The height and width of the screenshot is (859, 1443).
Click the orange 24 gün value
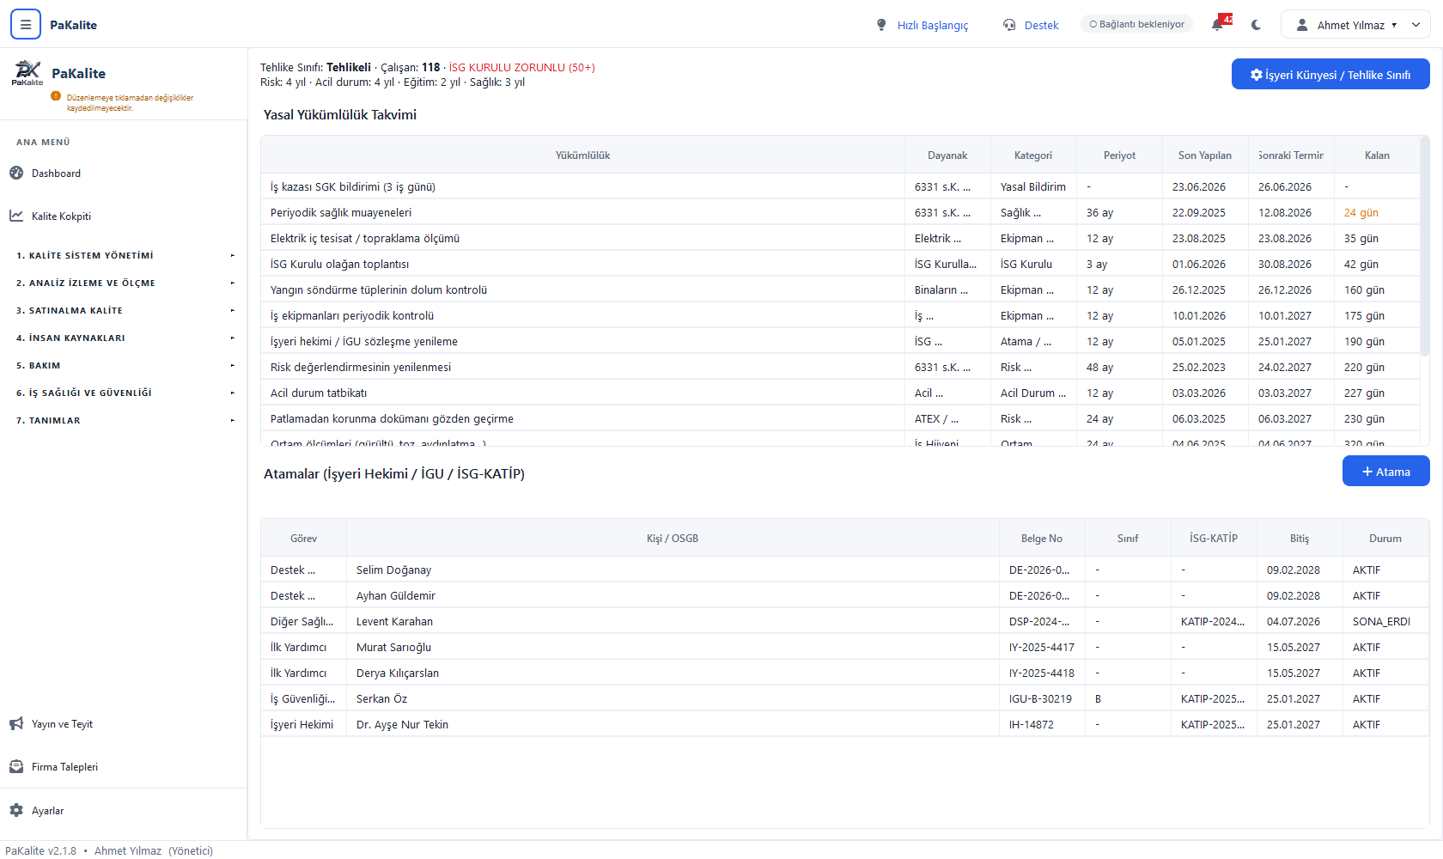pyautogui.click(x=1361, y=213)
